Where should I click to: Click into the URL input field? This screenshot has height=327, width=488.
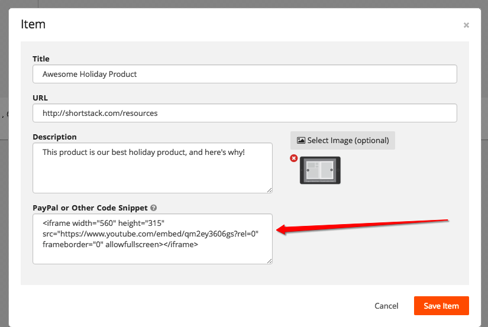coord(245,113)
